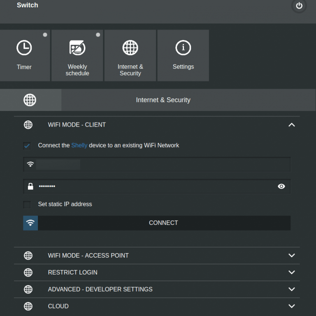316x316 pixels.
Task: Uncheck Connect Shelly device to existing WiFi
Action: click(x=27, y=146)
